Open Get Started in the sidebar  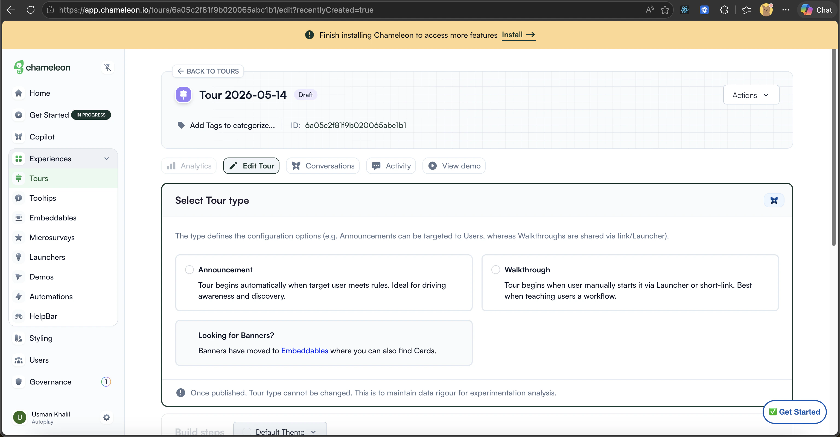pos(49,115)
